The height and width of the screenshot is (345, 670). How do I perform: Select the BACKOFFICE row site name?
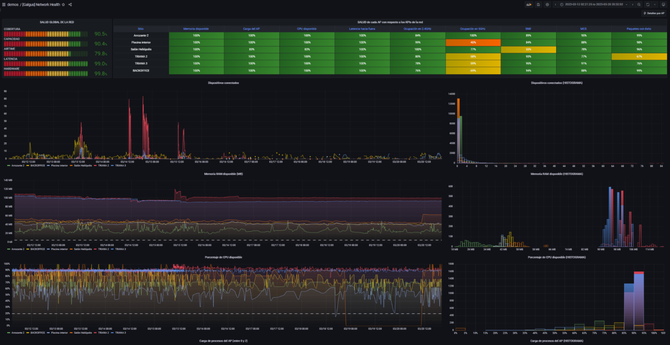(x=140, y=70)
